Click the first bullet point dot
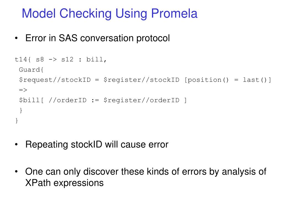This screenshot has width=283, height=212. 16,38
